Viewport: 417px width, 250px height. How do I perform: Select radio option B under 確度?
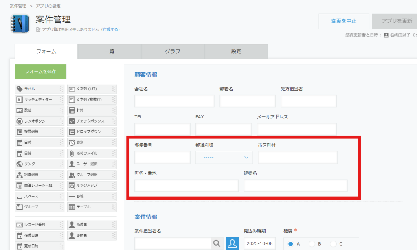click(x=312, y=244)
